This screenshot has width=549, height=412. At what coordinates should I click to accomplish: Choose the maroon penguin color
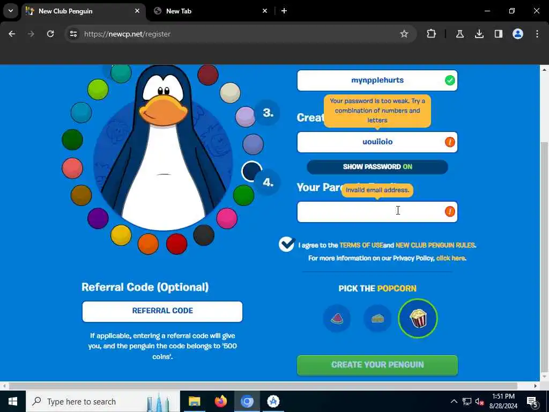pyautogui.click(x=208, y=75)
